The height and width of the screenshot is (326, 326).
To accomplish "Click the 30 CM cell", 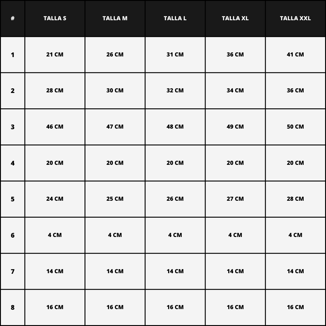I will [115, 91].
